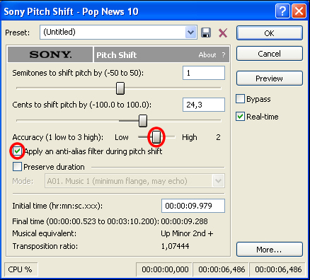Viewport: 310px width, 280px height.
Task: Uncheck Apply an anti-alias filter option
Action: tap(17, 151)
